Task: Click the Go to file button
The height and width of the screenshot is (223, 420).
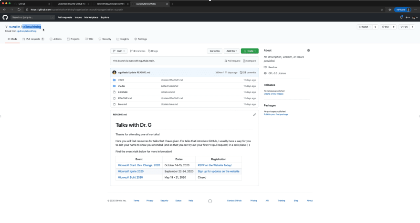Action: pos(215,51)
